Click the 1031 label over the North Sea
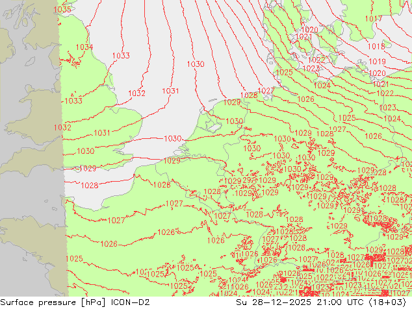 (170, 91)
